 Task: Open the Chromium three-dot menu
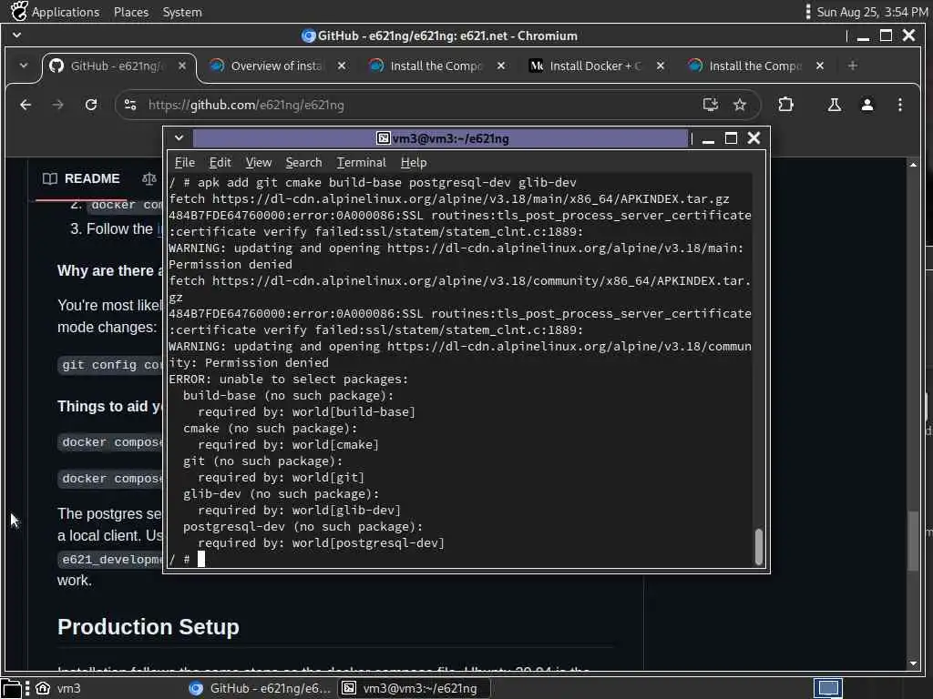[899, 106]
